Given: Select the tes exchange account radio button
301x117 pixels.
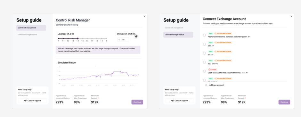Looking at the screenshot, I should pyautogui.click(x=204, y=53).
